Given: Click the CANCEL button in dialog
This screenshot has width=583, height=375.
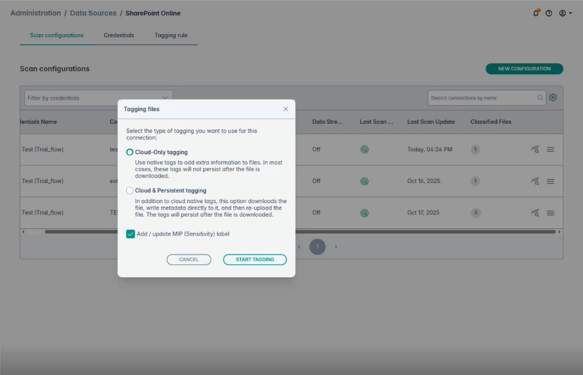Looking at the screenshot, I should [189, 260].
